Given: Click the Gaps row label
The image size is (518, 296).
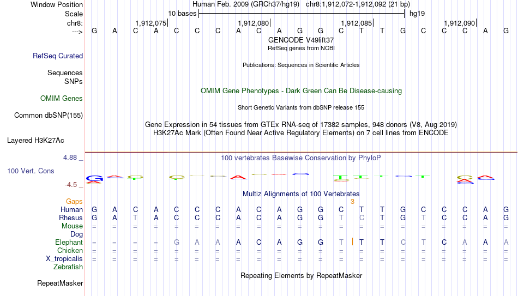Looking at the screenshot, I should (x=74, y=202).
